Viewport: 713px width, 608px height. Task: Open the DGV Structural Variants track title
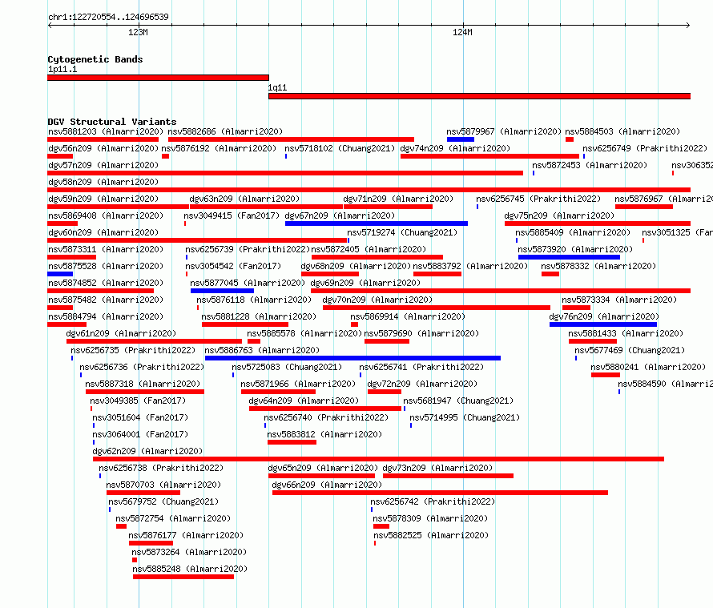tap(112, 122)
